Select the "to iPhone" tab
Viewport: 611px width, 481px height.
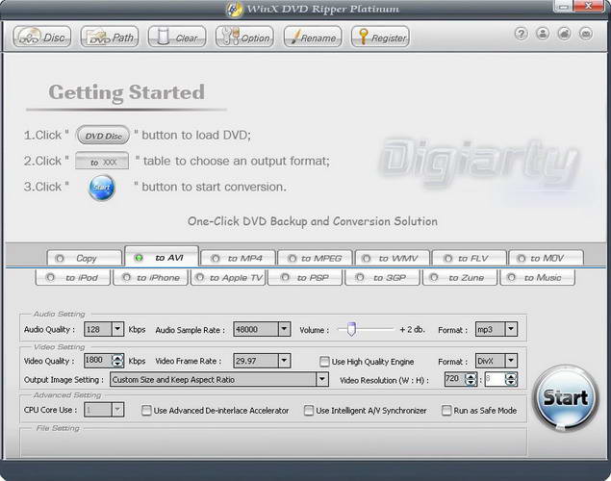point(149,278)
